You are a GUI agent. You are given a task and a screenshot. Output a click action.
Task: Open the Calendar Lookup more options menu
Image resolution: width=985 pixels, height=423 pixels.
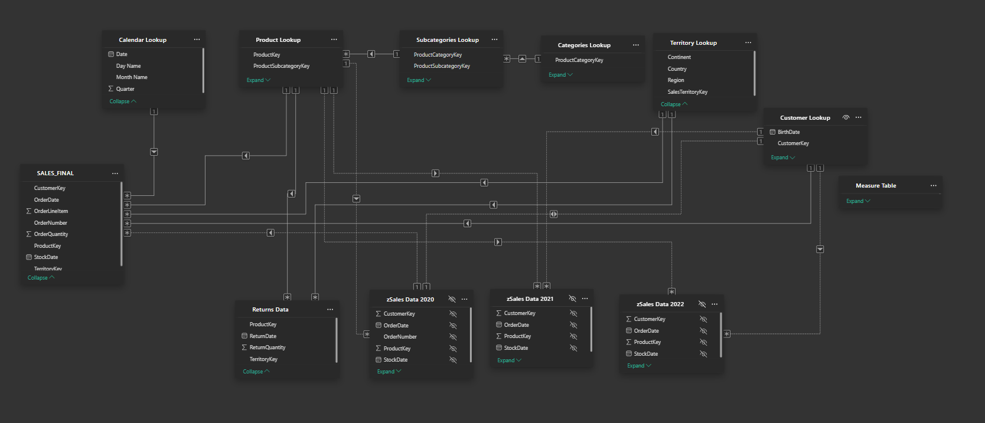coord(197,40)
